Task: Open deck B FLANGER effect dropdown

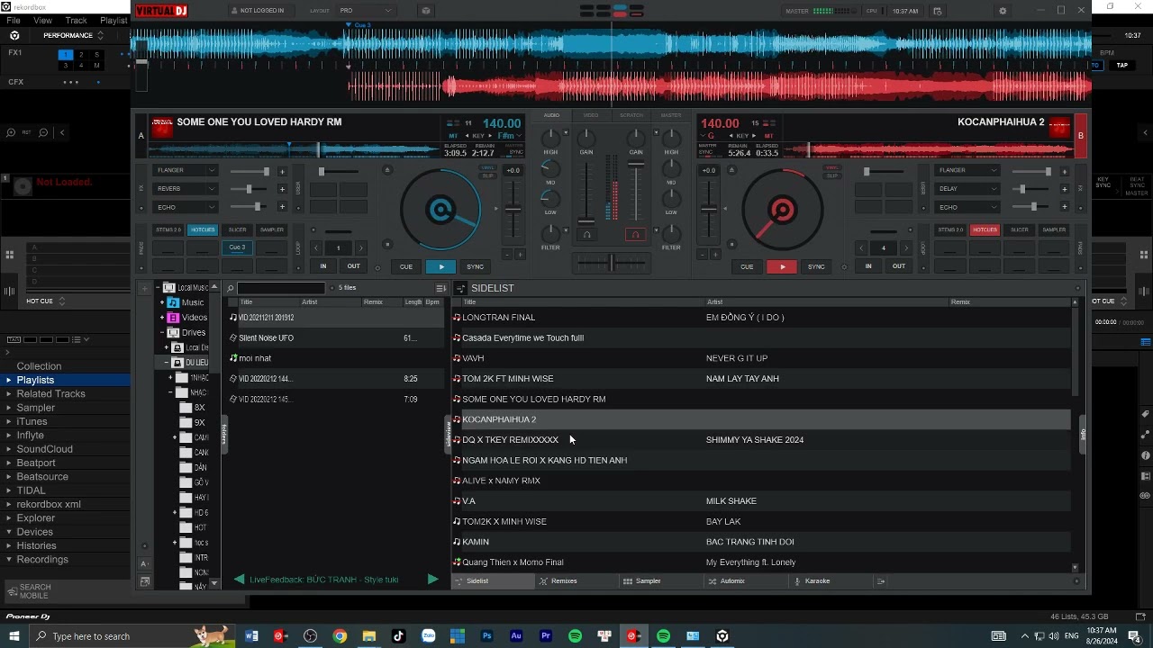Action: pos(968,170)
